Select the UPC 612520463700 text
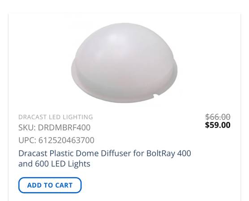The width and height of the screenshot is (249, 201). 56,140
